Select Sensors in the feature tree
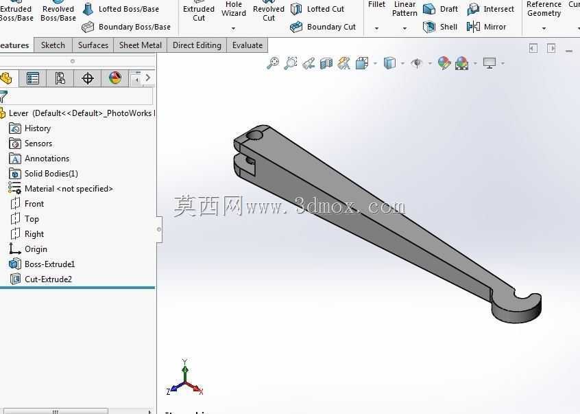Viewport: 580px width, 414px height. coord(31,143)
